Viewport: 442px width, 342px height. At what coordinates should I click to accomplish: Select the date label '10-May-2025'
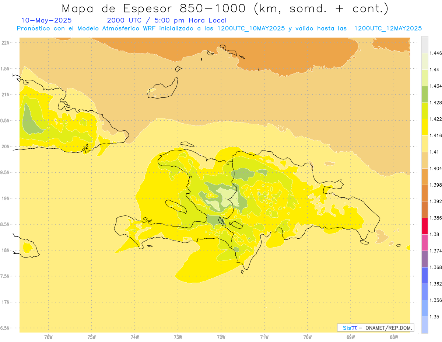(x=47, y=20)
